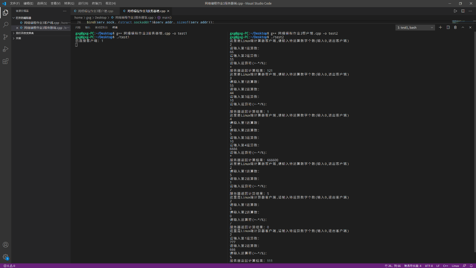Image resolution: width=476 pixels, height=268 pixels.
Task: Open the Manage gear icon
Action: click(x=6, y=257)
